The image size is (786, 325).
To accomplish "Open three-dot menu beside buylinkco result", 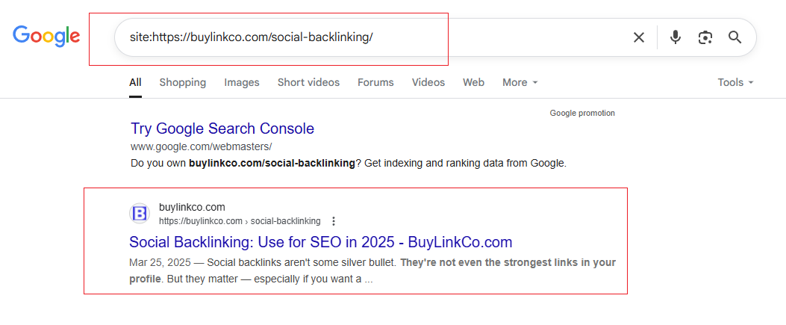I will click(x=334, y=221).
